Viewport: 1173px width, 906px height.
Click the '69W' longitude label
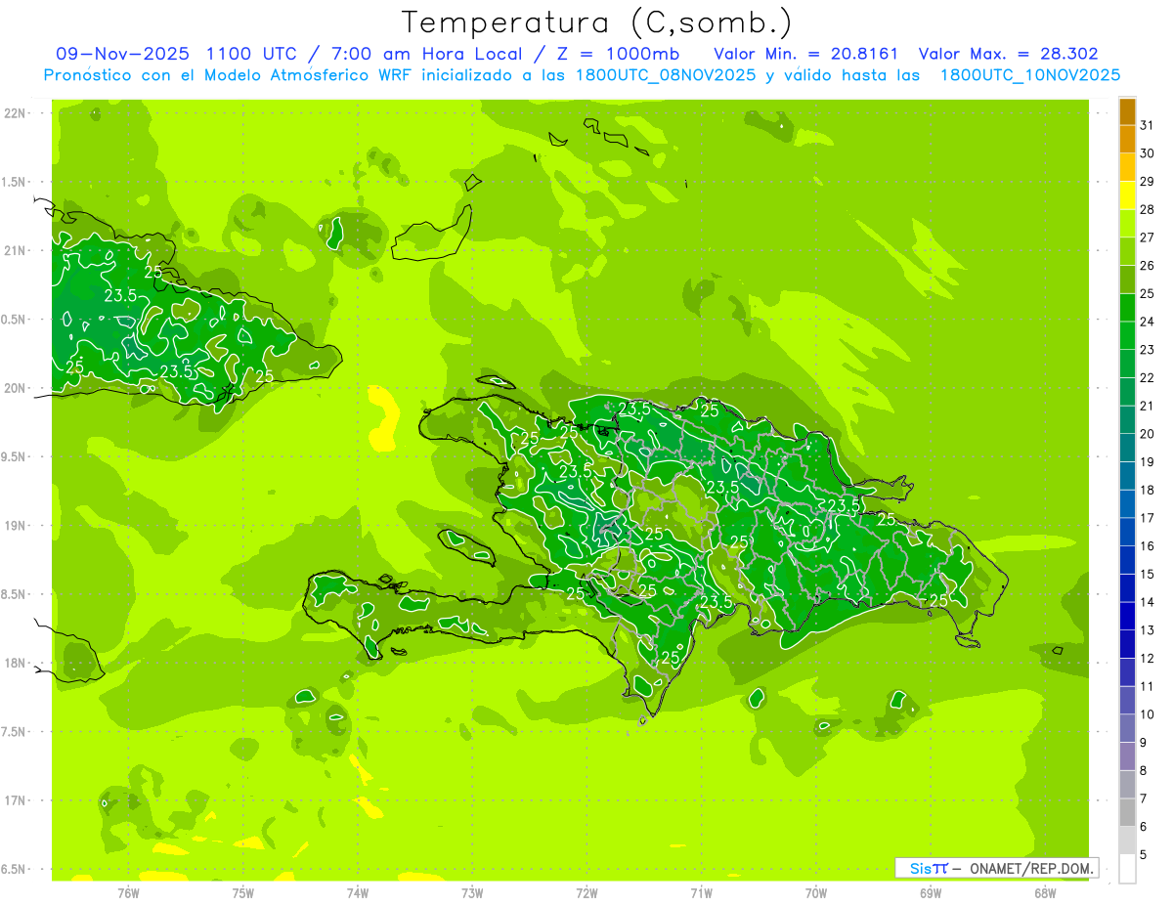click(x=931, y=893)
